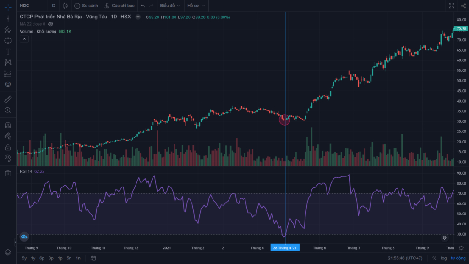The image size is (469, 264).
Task: Select the ruler measure tool
Action: tap(8, 99)
